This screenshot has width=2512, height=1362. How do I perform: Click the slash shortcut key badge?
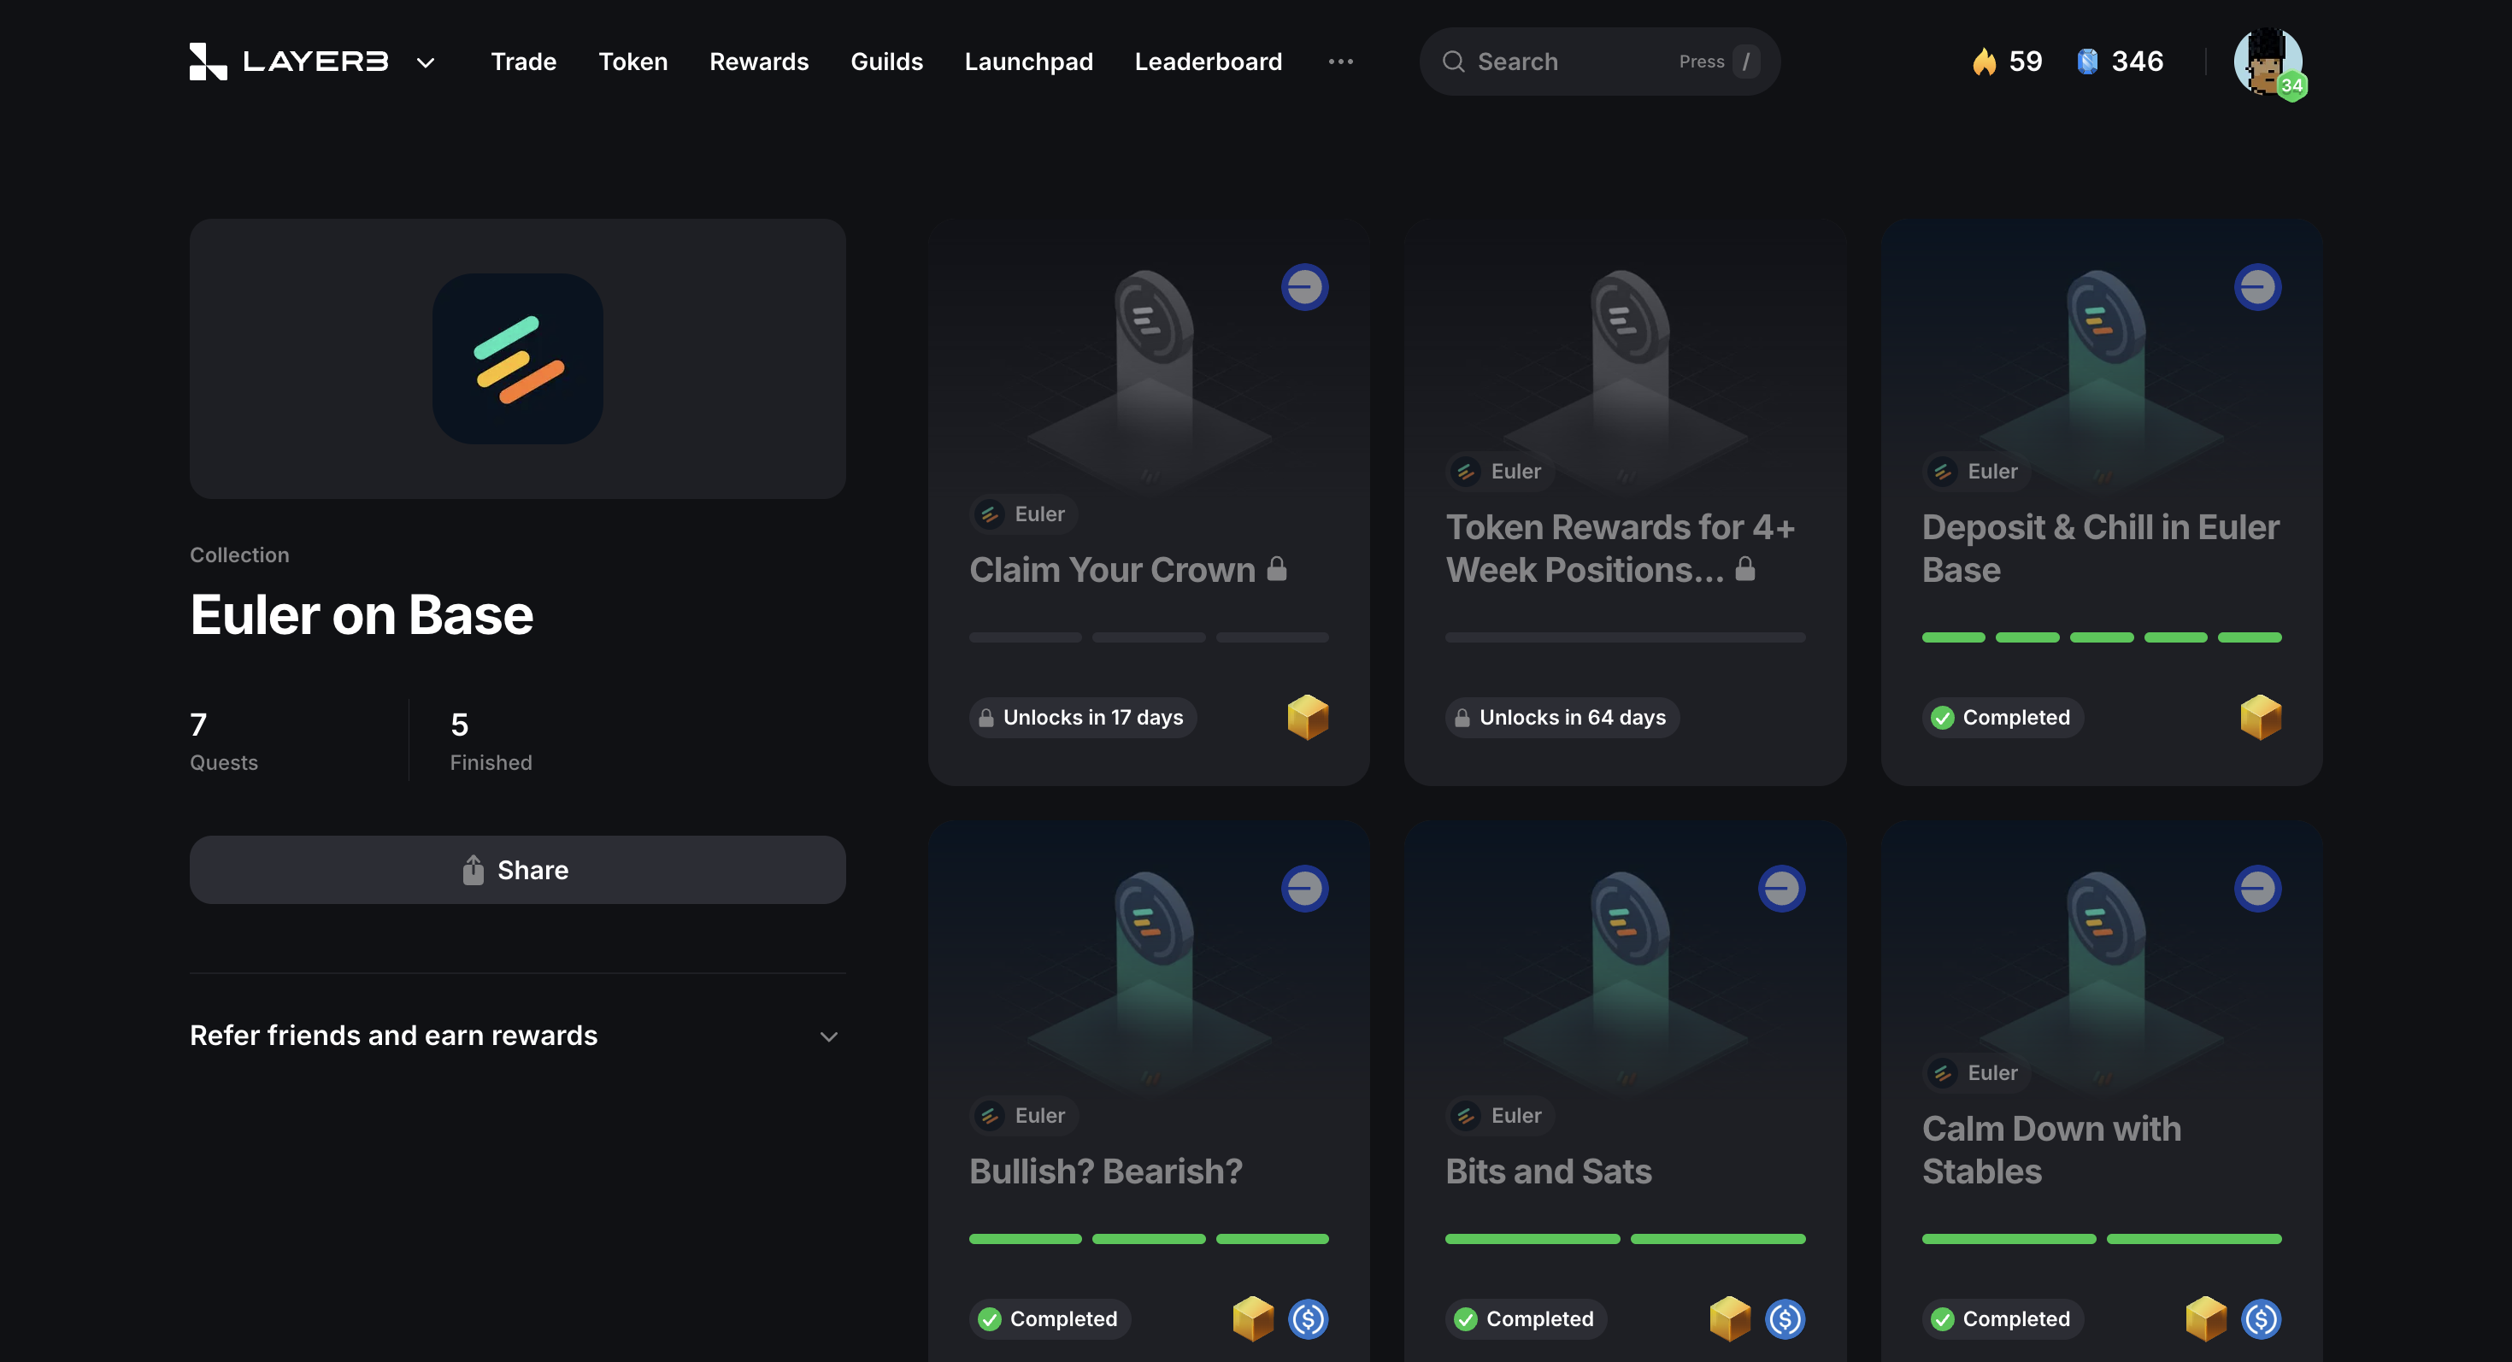coord(1745,62)
